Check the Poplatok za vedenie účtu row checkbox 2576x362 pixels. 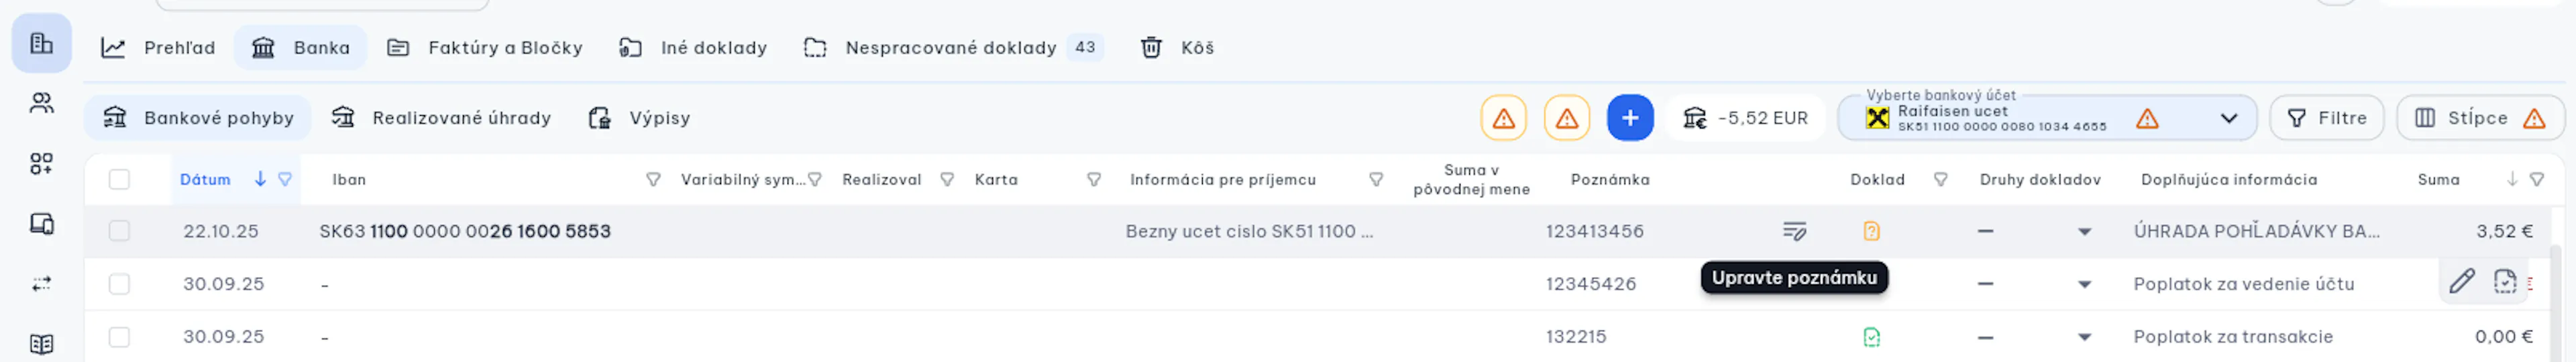pyautogui.click(x=119, y=284)
